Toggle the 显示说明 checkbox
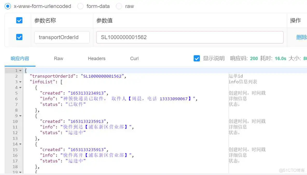The image size is (307, 175). coord(197,59)
